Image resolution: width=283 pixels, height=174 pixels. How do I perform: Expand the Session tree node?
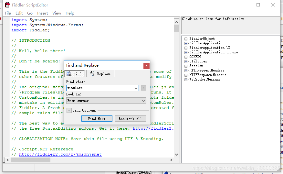(x=186, y=66)
